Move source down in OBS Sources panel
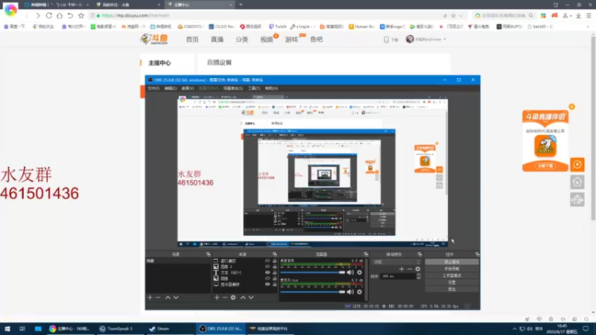 (251, 297)
